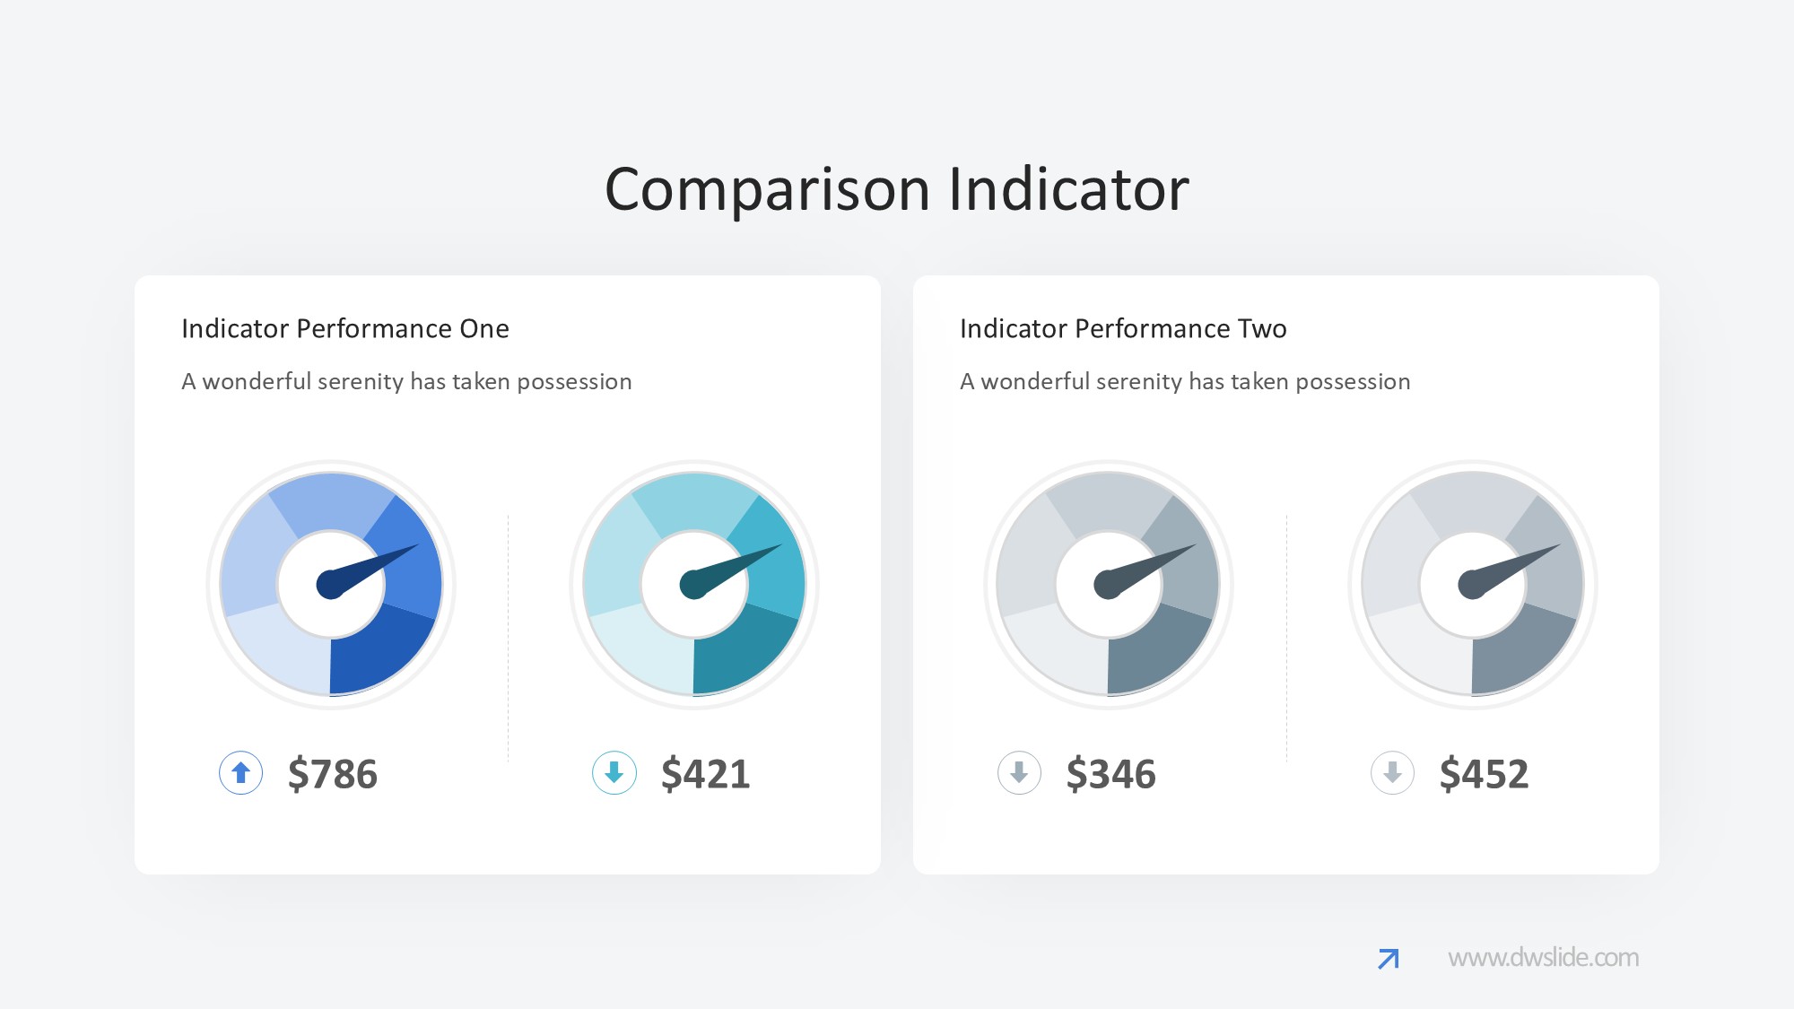Screen dimensions: 1794x1009
Task: Click the blue up arrow icon beside $786
Action: 240,772
